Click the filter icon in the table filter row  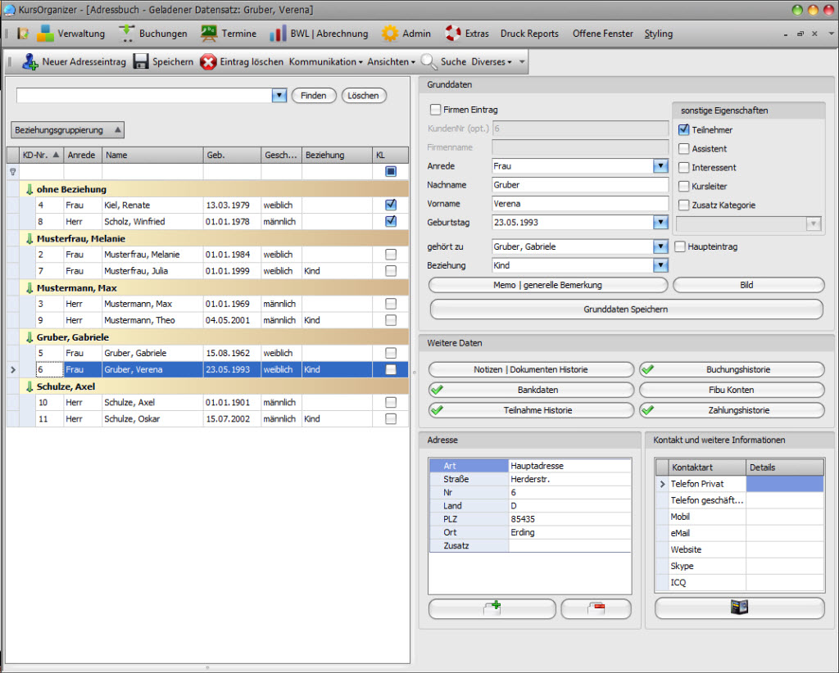(13, 172)
